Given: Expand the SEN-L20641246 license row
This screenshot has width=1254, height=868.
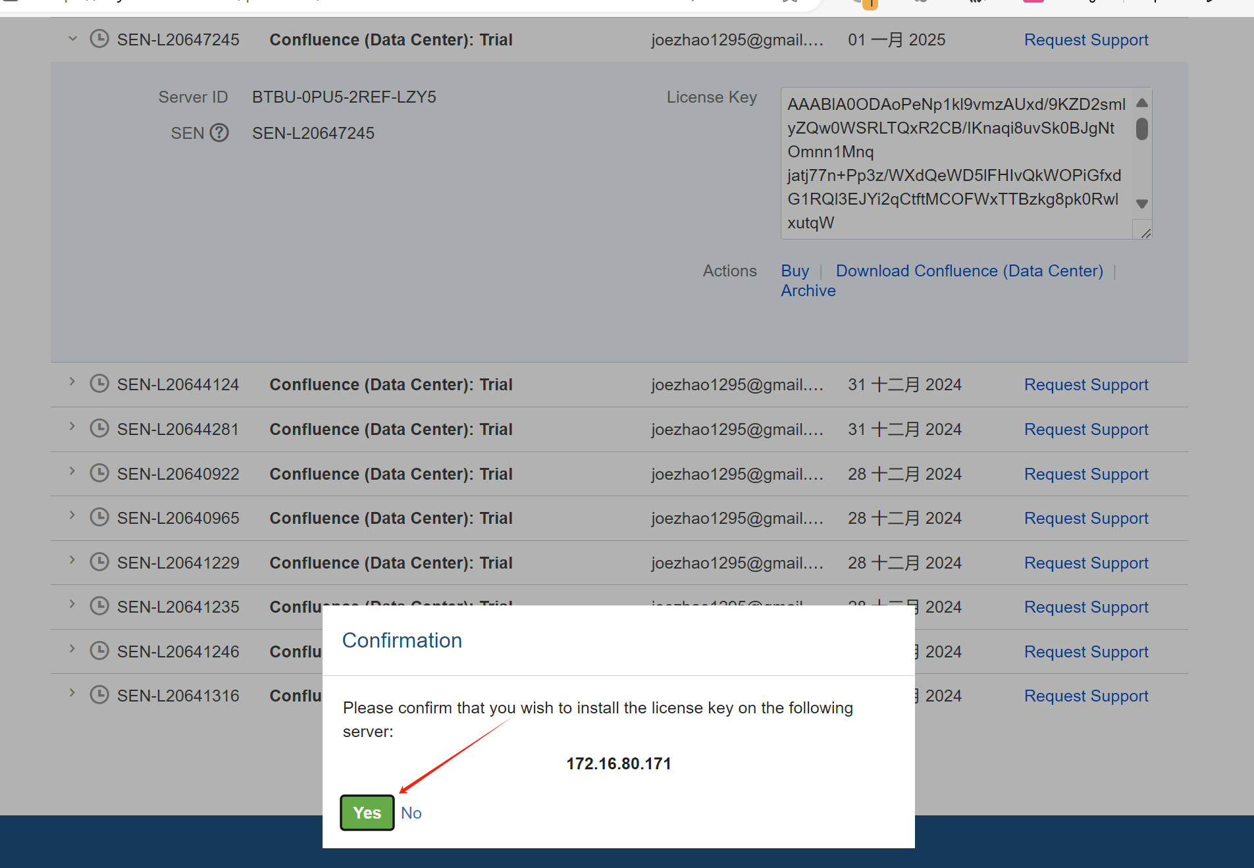Looking at the screenshot, I should [x=72, y=649].
